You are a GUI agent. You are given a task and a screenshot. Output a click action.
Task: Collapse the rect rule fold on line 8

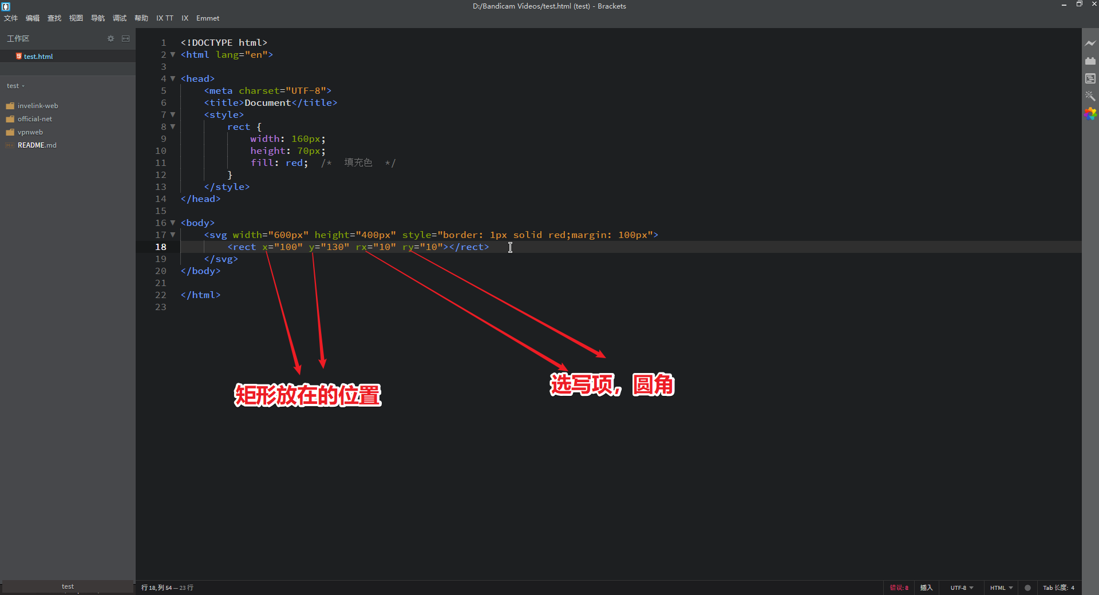coord(173,127)
